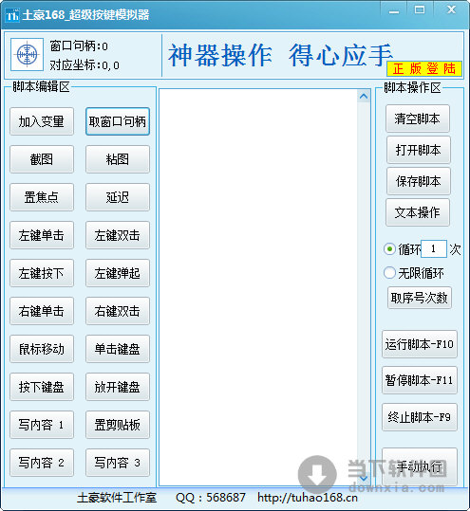Click the loop count input field

point(434,249)
